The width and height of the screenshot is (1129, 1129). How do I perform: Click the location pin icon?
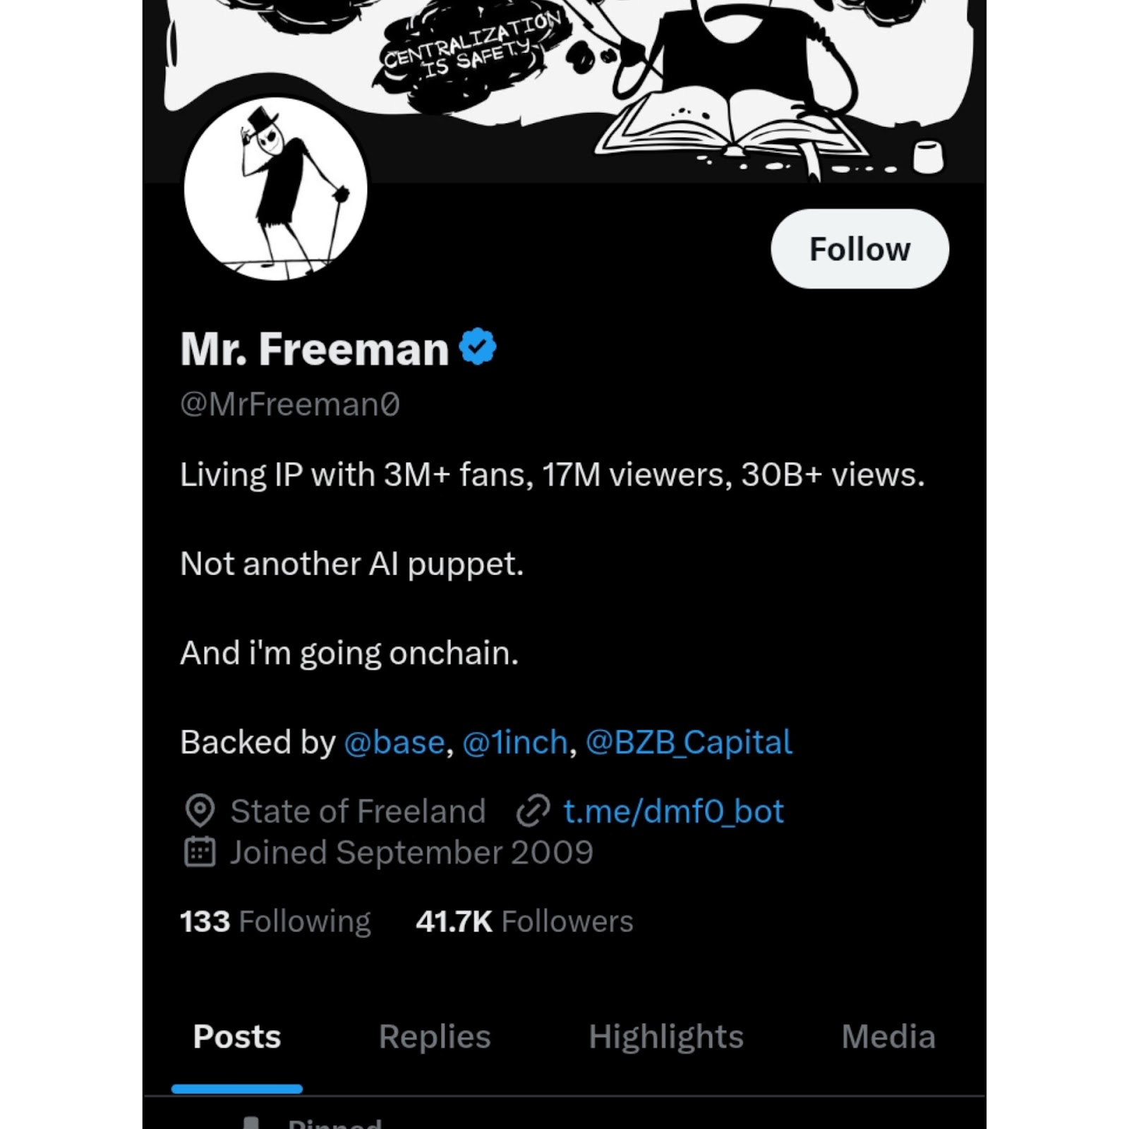click(x=200, y=811)
